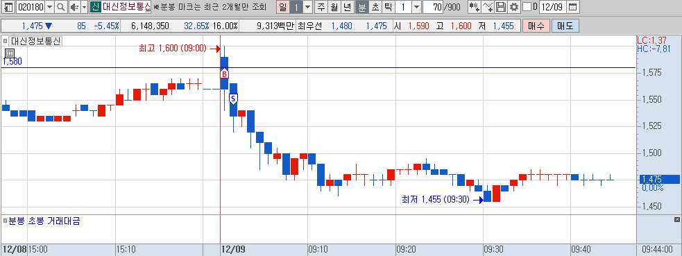Click the B buy marker on chart

(224, 74)
